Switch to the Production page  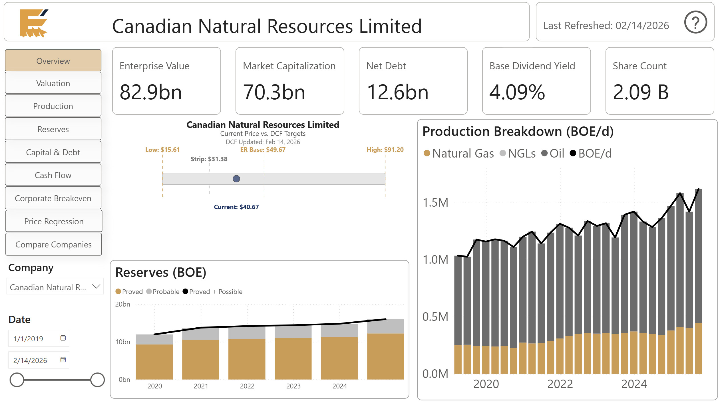point(53,106)
